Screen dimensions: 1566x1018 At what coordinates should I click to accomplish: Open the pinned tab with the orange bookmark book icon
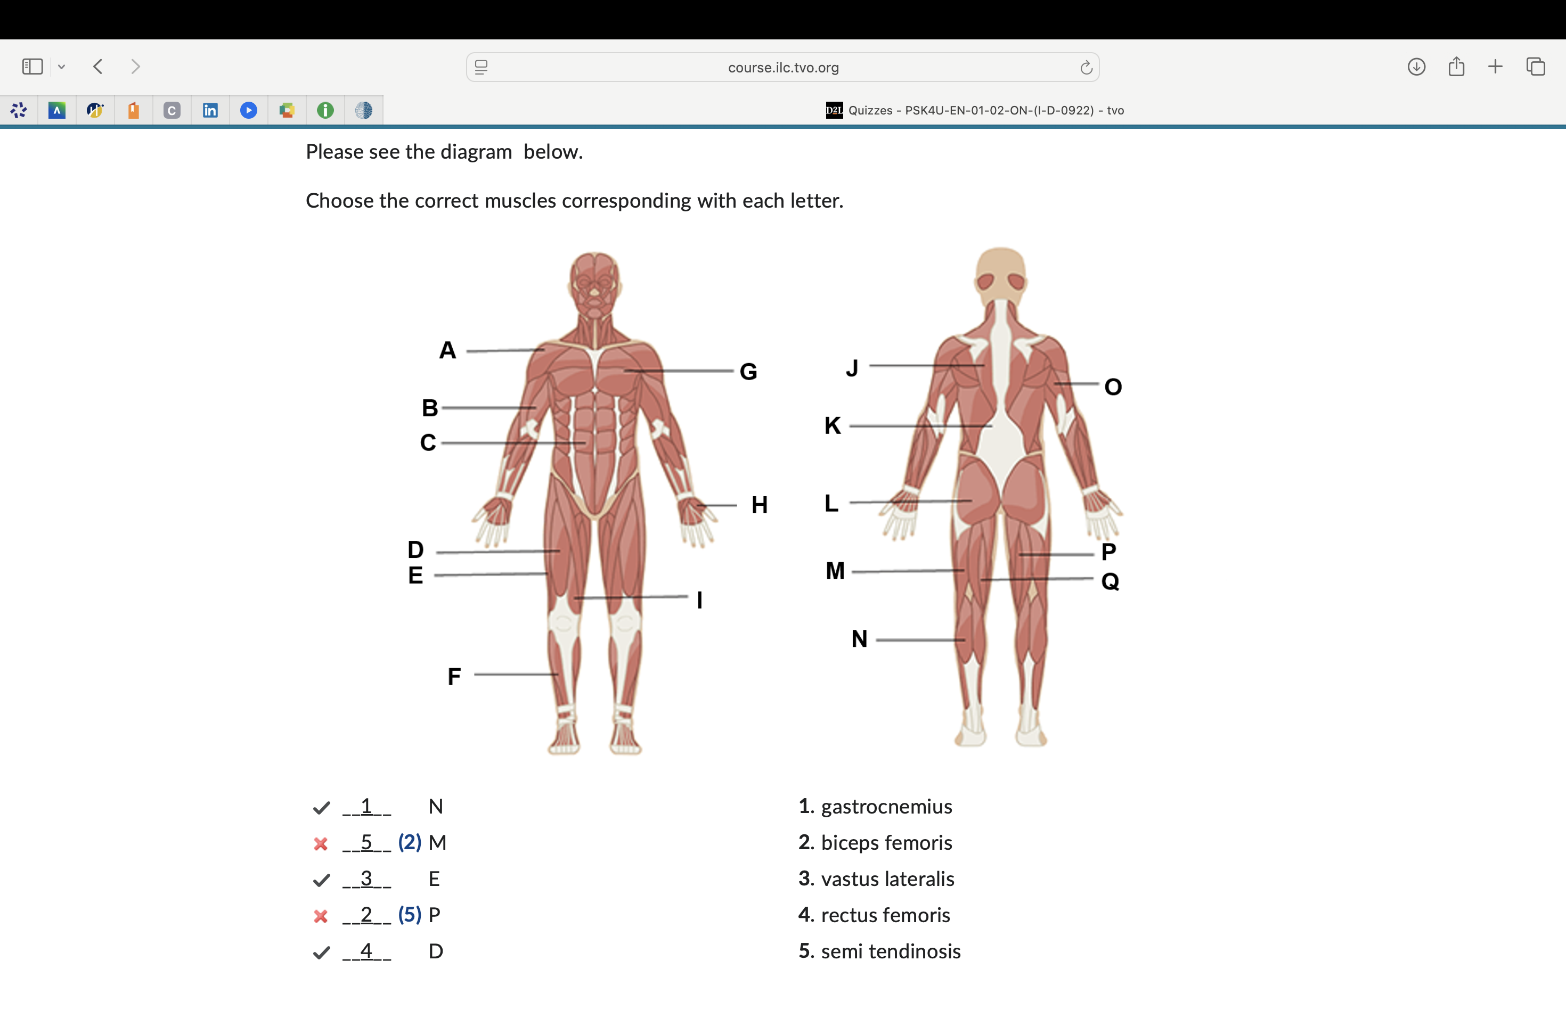pos(134,110)
